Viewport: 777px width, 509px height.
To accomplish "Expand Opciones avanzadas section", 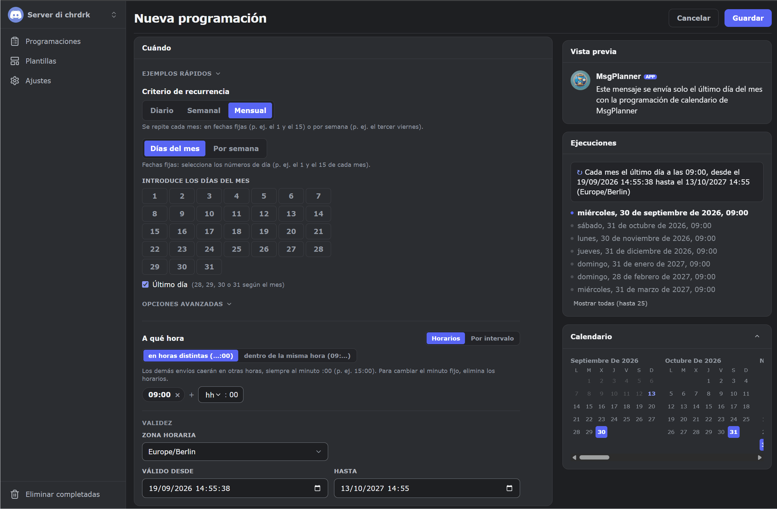I will pos(187,304).
